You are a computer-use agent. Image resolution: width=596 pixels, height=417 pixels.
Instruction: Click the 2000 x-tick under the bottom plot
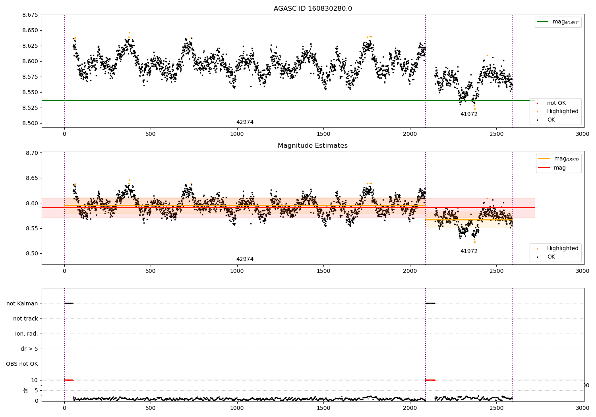(410, 408)
